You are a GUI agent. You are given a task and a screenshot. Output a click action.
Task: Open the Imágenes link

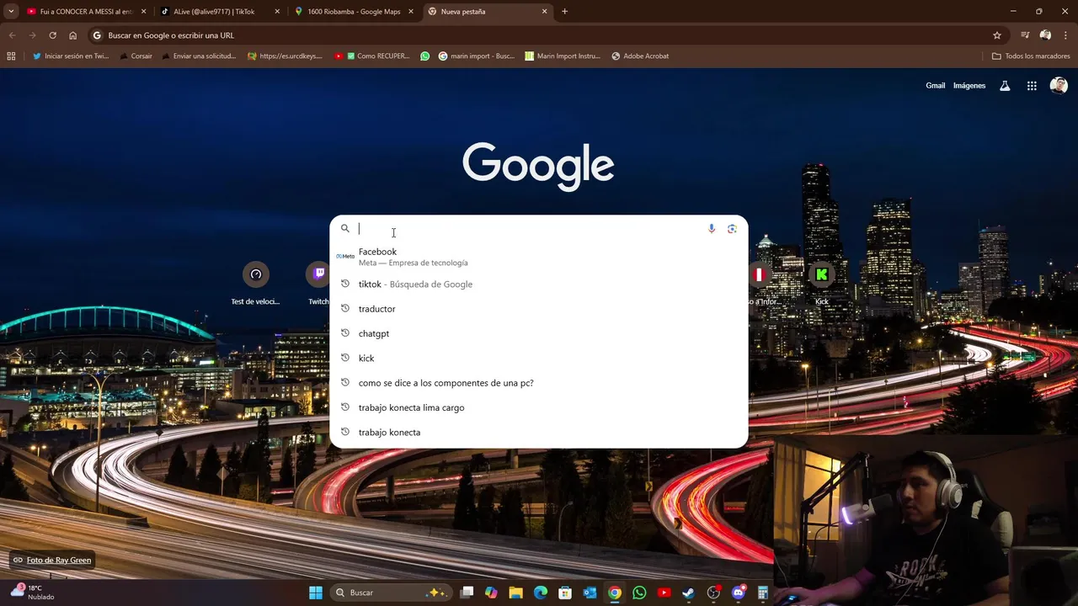tap(969, 86)
